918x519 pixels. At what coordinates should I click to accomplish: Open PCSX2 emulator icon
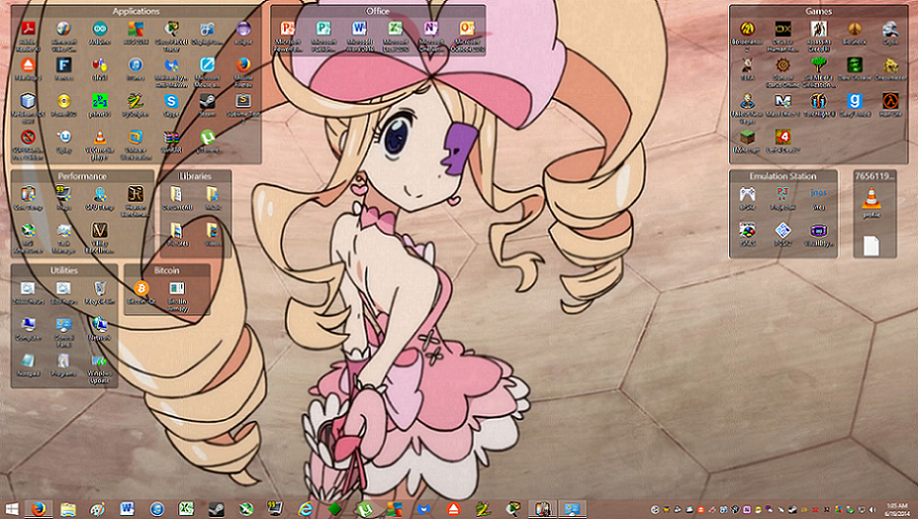(783, 230)
